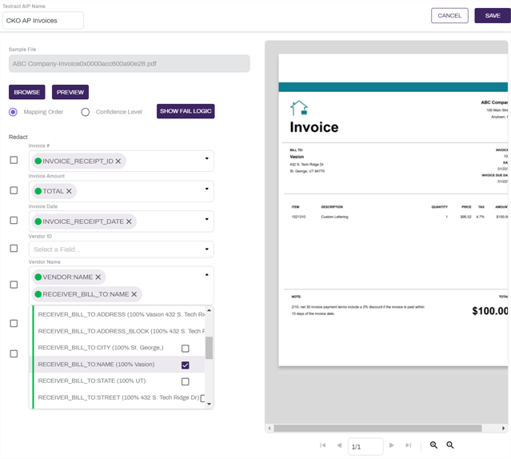Choose RECEIVER_BILL_TO:STATE list item
The image size is (511, 459).
click(x=119, y=381)
